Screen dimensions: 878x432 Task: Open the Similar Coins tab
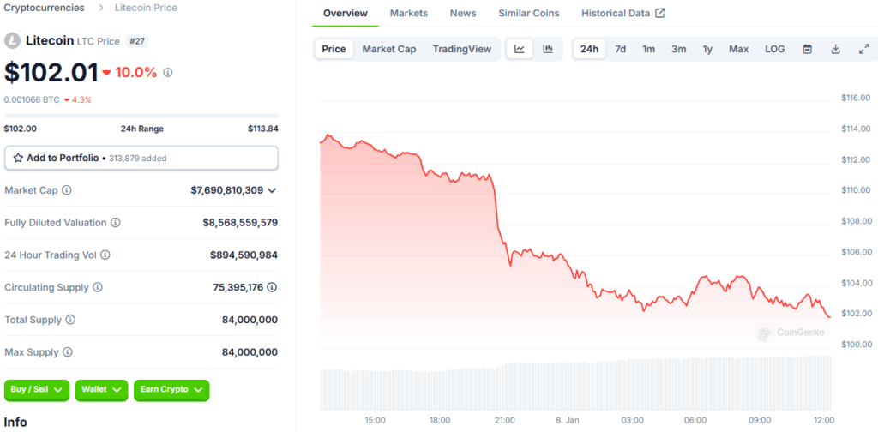pos(528,14)
